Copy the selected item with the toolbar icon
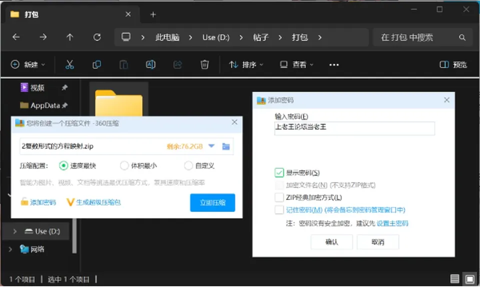 [96, 64]
